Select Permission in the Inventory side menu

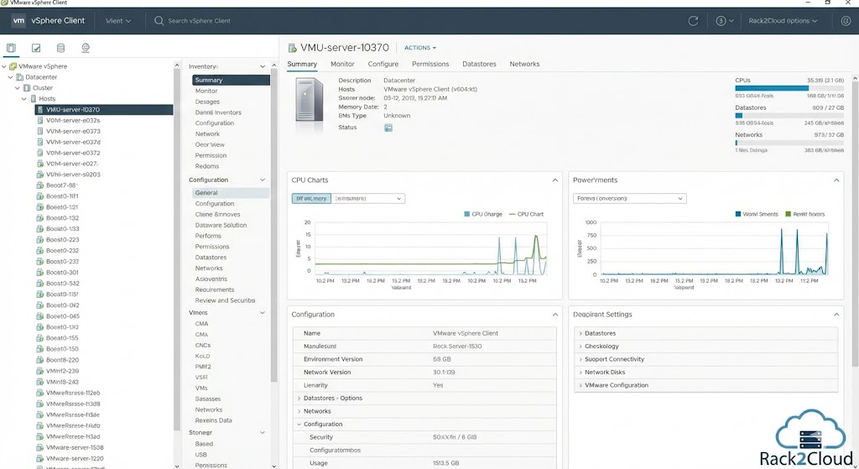point(211,155)
